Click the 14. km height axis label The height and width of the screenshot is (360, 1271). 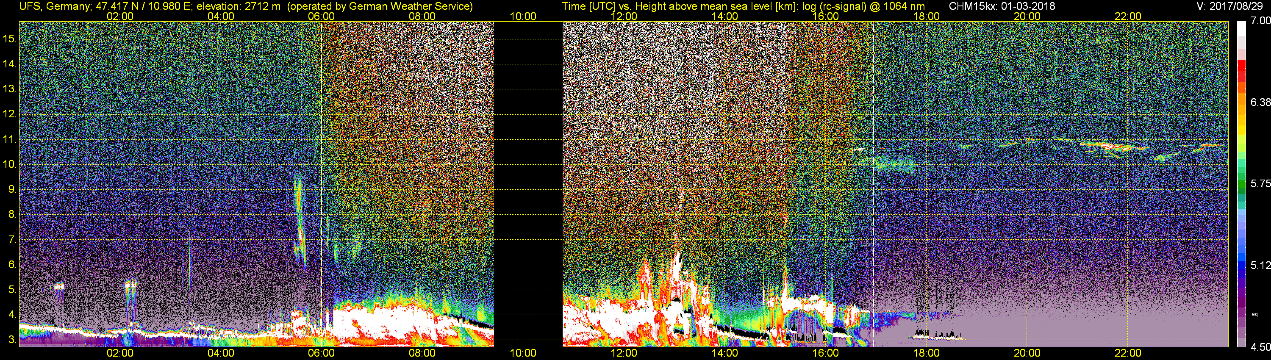(10, 64)
